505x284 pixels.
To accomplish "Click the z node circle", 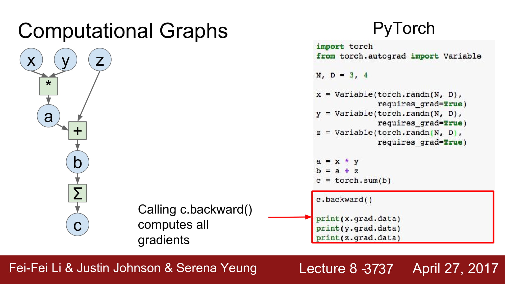I will [x=100, y=60].
